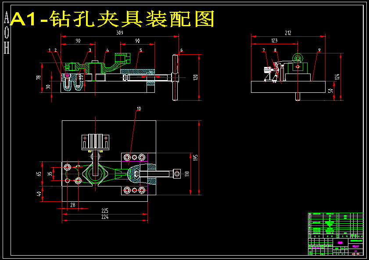Select part callout number 4

[x=107, y=50]
